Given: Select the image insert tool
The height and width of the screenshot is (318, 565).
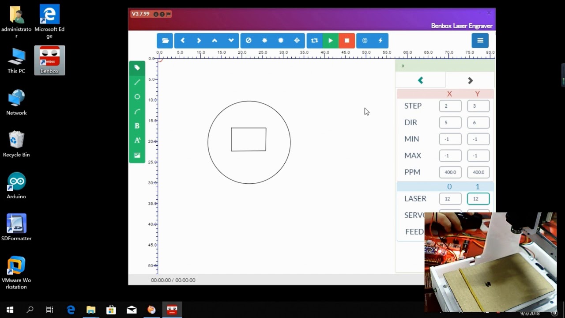Looking at the screenshot, I should tap(137, 155).
